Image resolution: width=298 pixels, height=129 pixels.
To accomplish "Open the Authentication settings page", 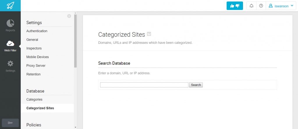I will pos(37,31).
